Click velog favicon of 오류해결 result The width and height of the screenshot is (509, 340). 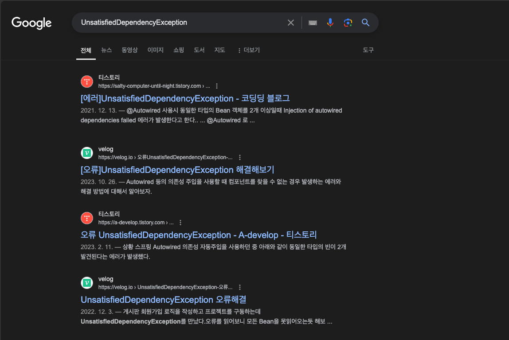pos(86,283)
